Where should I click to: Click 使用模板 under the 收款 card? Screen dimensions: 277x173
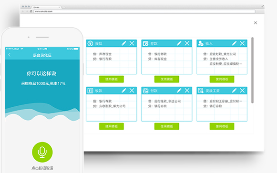[112, 126]
